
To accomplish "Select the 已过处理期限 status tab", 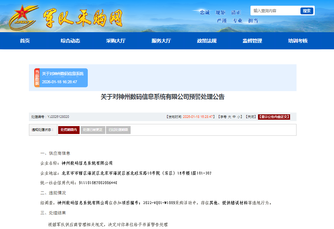I will click(118, 130).
